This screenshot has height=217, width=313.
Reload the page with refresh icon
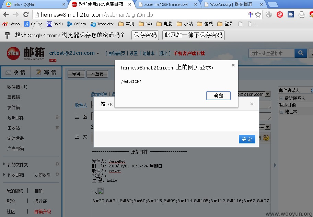[26, 14]
